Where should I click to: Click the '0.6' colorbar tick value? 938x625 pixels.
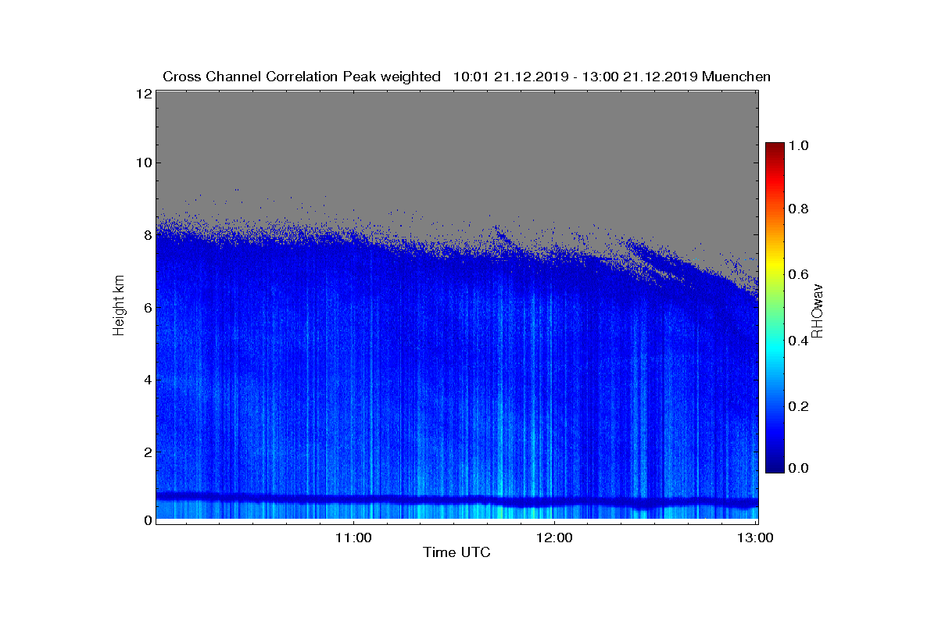(797, 274)
